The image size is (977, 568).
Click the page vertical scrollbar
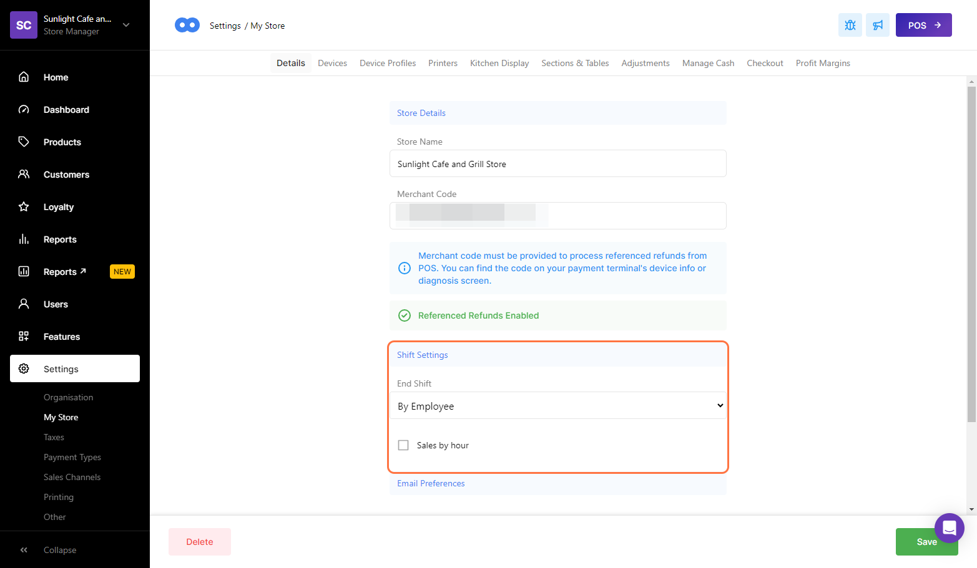point(971,249)
